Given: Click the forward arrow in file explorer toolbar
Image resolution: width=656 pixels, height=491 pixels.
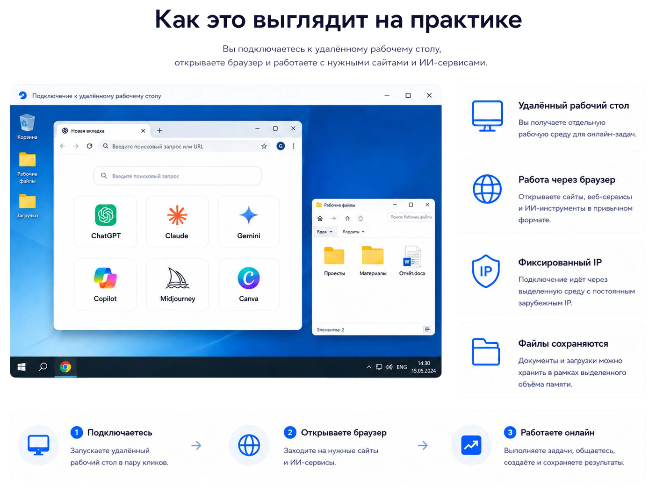Looking at the screenshot, I should click(x=333, y=218).
